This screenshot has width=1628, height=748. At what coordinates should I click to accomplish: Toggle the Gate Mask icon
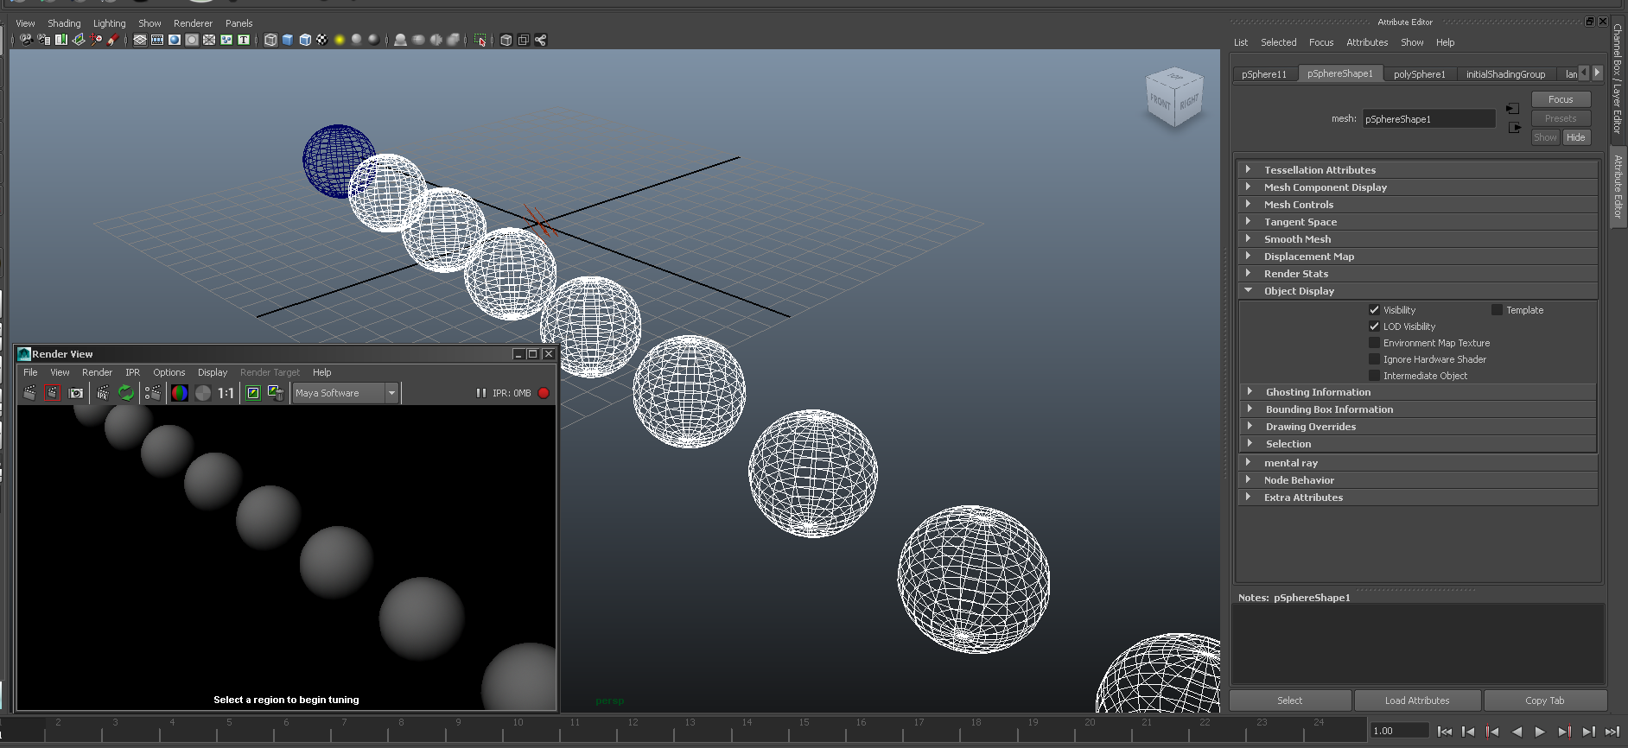pyautogui.click(x=192, y=40)
